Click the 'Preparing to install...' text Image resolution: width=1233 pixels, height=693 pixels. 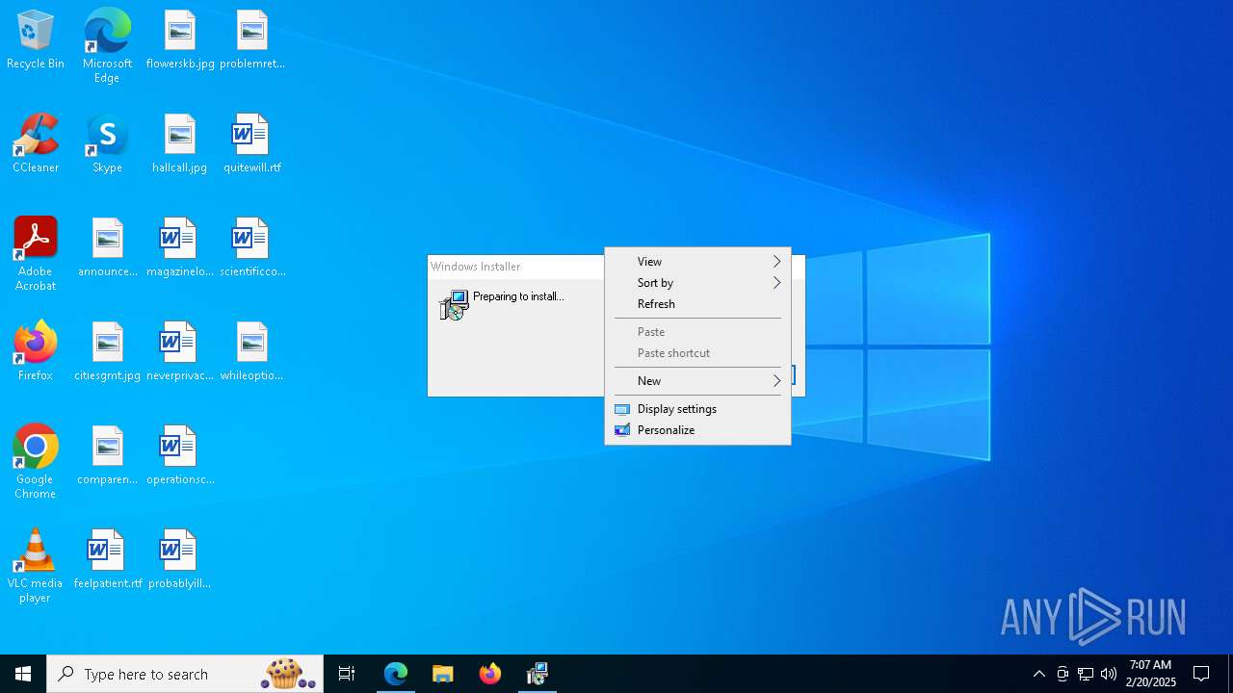pyautogui.click(x=518, y=296)
